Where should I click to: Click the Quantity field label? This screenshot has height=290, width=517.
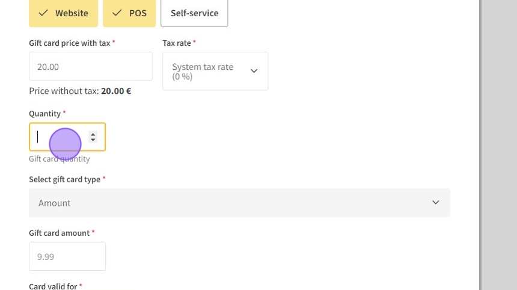(x=45, y=114)
